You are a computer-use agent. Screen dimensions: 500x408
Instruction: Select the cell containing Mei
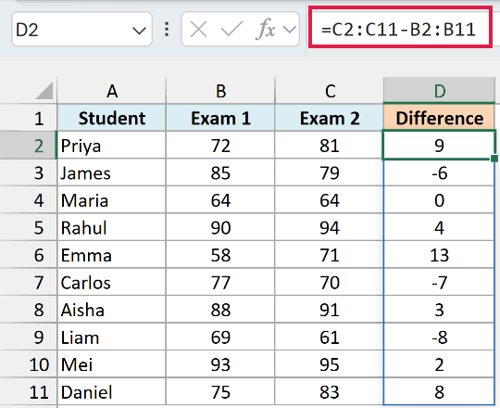coord(112,364)
